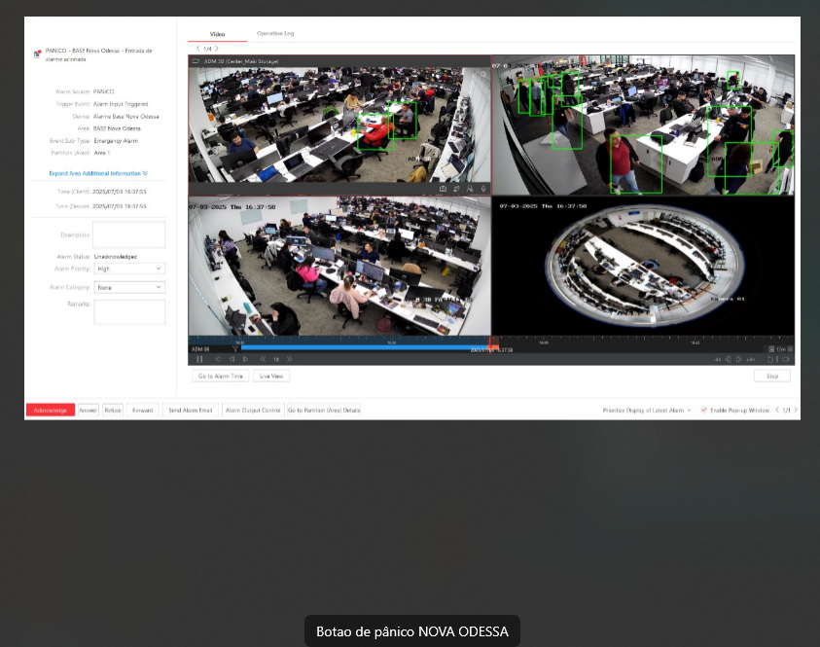Click the red Acknowledge button
The image size is (820, 647).
pos(50,411)
